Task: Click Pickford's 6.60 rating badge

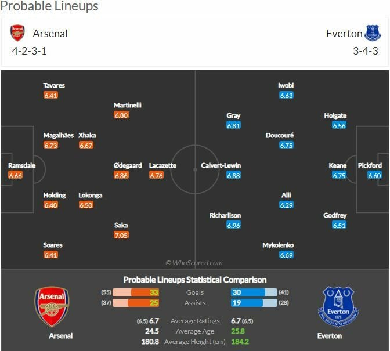Action: click(x=374, y=176)
